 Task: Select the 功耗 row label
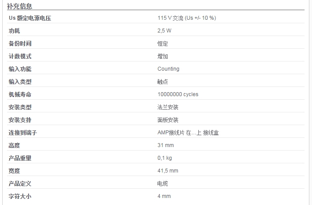pyautogui.click(x=14, y=31)
